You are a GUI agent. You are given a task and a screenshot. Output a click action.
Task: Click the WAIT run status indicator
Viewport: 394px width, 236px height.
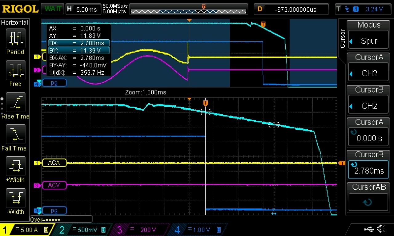tap(53, 9)
